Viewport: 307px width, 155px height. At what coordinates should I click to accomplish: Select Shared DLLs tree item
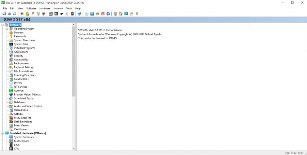tap(21, 110)
